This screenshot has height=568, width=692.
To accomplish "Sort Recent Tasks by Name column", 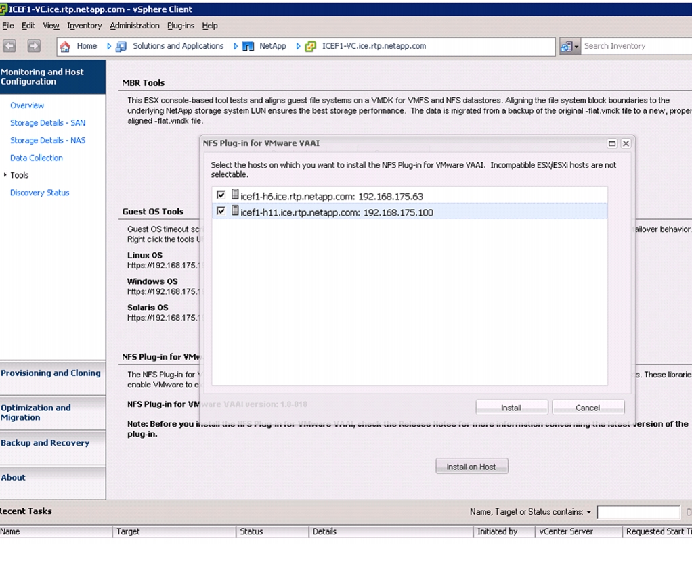I will (x=56, y=531).
